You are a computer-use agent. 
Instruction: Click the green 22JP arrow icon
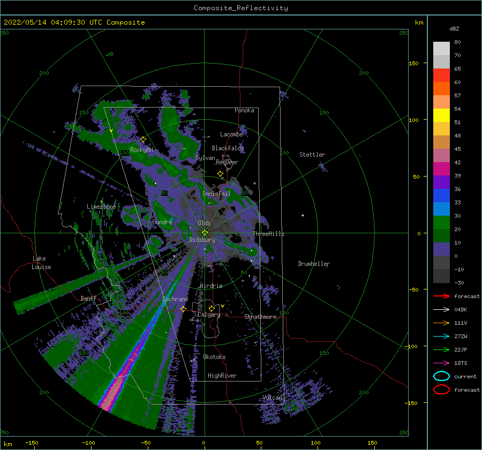coord(441,349)
